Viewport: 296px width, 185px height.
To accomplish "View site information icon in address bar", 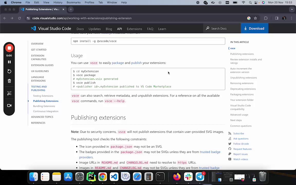I will coord(28,18).
